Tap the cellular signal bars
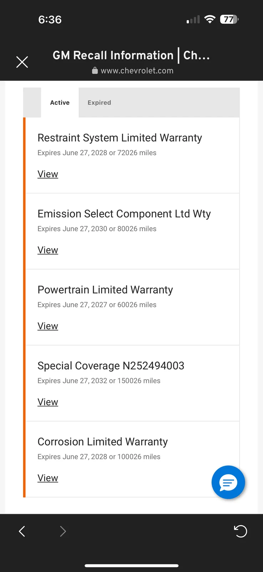Screen dimensions: 263x572 193,20
